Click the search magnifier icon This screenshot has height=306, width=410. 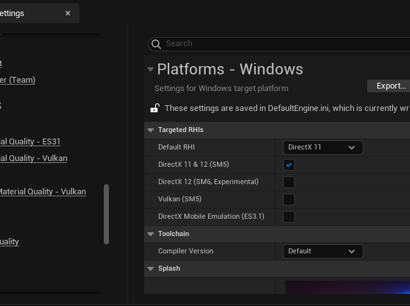pyautogui.click(x=156, y=44)
